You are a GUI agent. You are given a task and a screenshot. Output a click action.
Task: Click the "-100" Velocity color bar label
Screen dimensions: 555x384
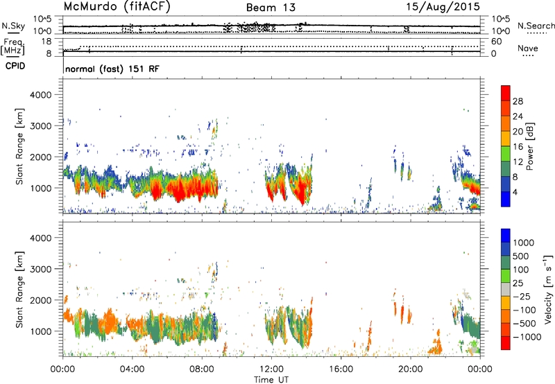tap(524, 310)
